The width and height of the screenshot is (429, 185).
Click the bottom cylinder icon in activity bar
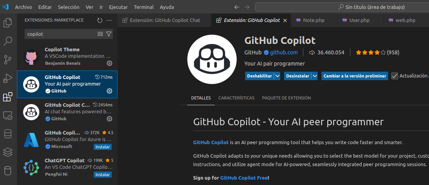[x=8, y=171]
